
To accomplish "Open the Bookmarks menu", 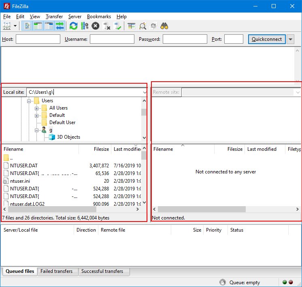I will tap(99, 17).
